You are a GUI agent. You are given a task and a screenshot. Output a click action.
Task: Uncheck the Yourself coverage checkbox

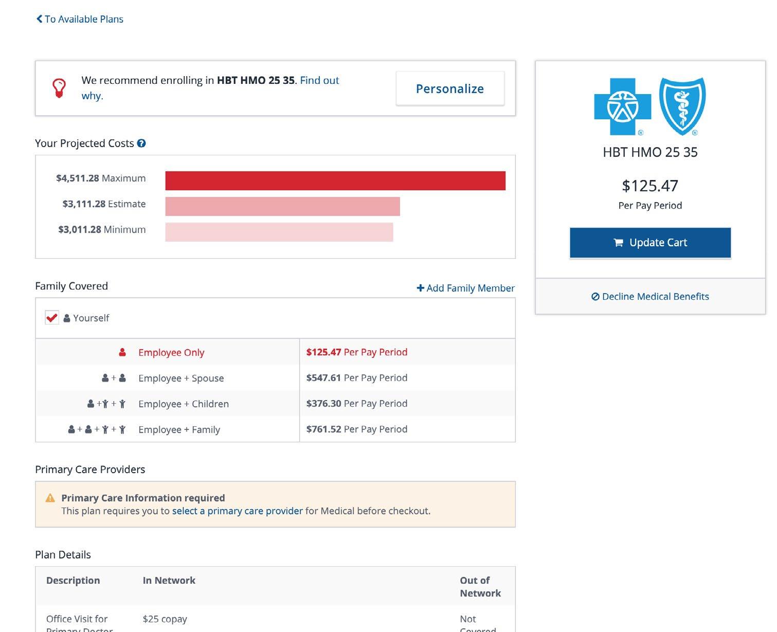point(52,318)
